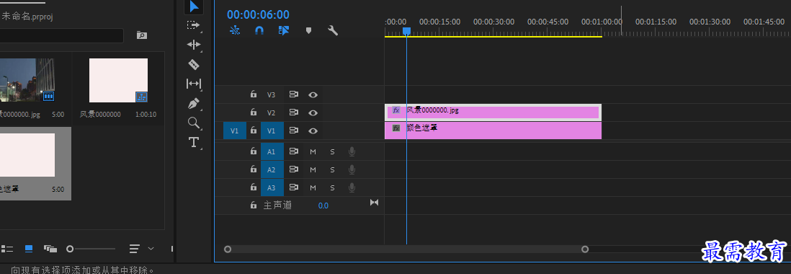Select the 风景0000000.jpg clip on V2
The image size is (791, 274).
[493, 112]
